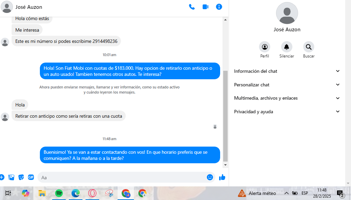
Task: Show hidden system tray icons
Action: [x=286, y=193]
